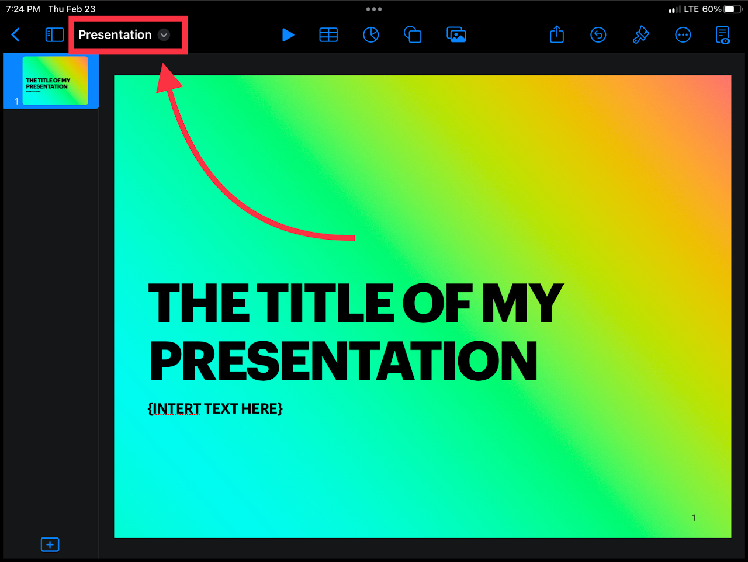Add a new slide

pos(50,544)
